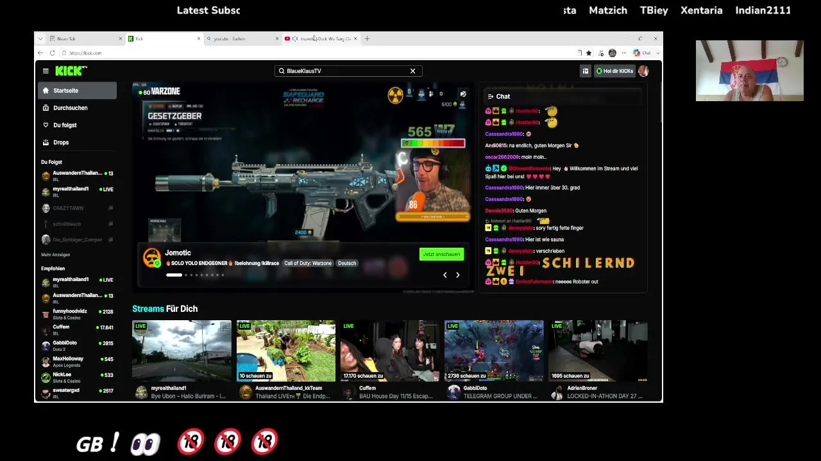Click chat username Andi0815
The width and height of the screenshot is (821, 461).
(496, 145)
